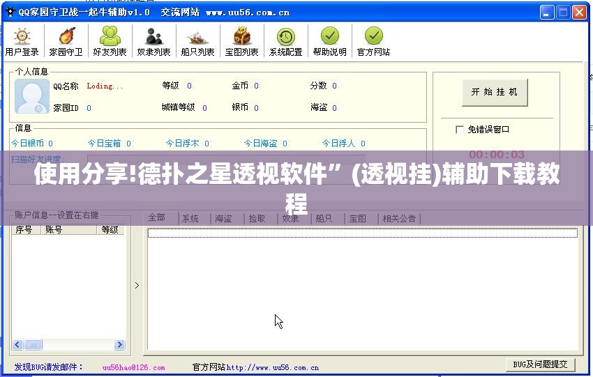Click the uu56hao@126.com email address
The image size is (593, 377).
pyautogui.click(x=133, y=367)
